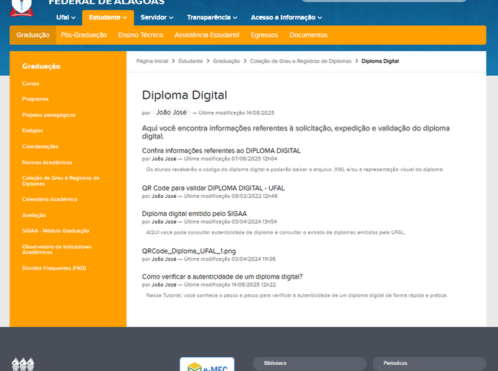Open the e-MEC logo in footer

[207, 365]
